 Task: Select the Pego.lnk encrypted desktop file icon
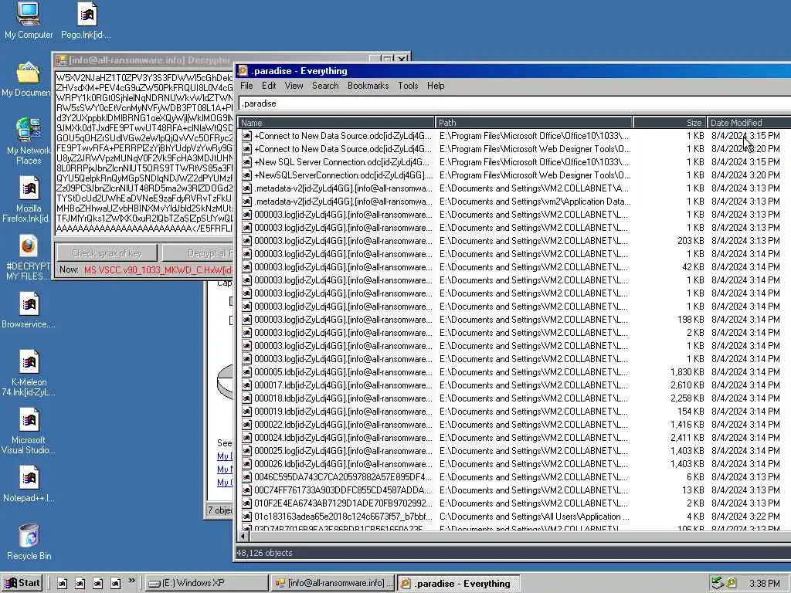tap(87, 14)
